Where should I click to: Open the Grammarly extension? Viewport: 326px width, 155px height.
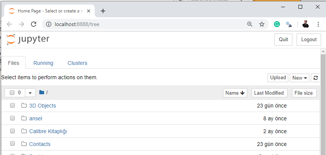point(277,24)
